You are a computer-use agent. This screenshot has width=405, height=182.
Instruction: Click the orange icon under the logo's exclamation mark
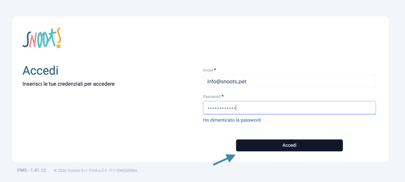[59, 46]
